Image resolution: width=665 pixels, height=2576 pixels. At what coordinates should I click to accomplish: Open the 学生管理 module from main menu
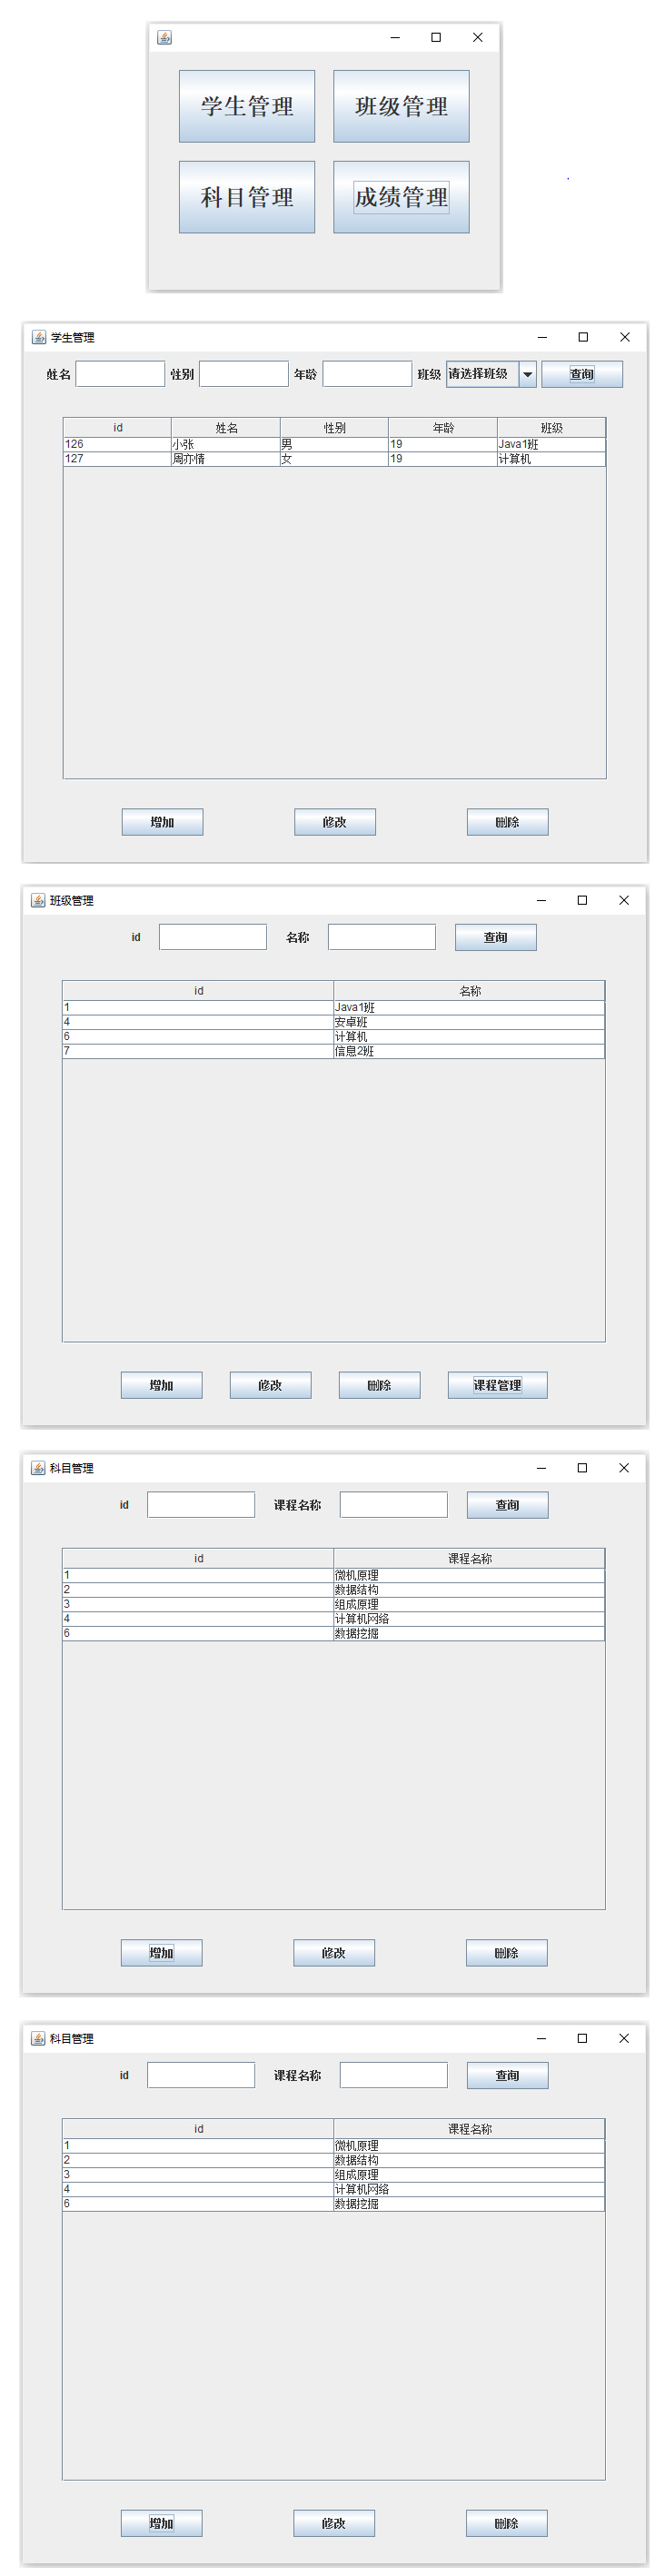coord(247,106)
